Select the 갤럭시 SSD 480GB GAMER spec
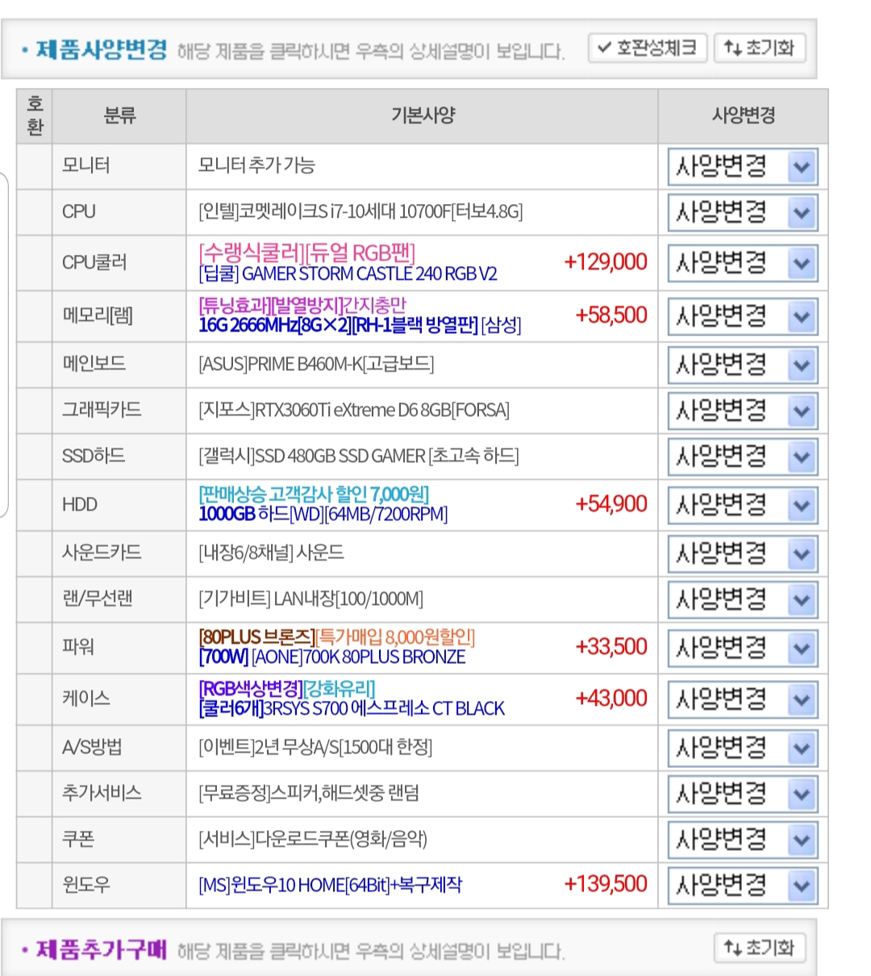871x976 pixels. pyautogui.click(x=359, y=457)
